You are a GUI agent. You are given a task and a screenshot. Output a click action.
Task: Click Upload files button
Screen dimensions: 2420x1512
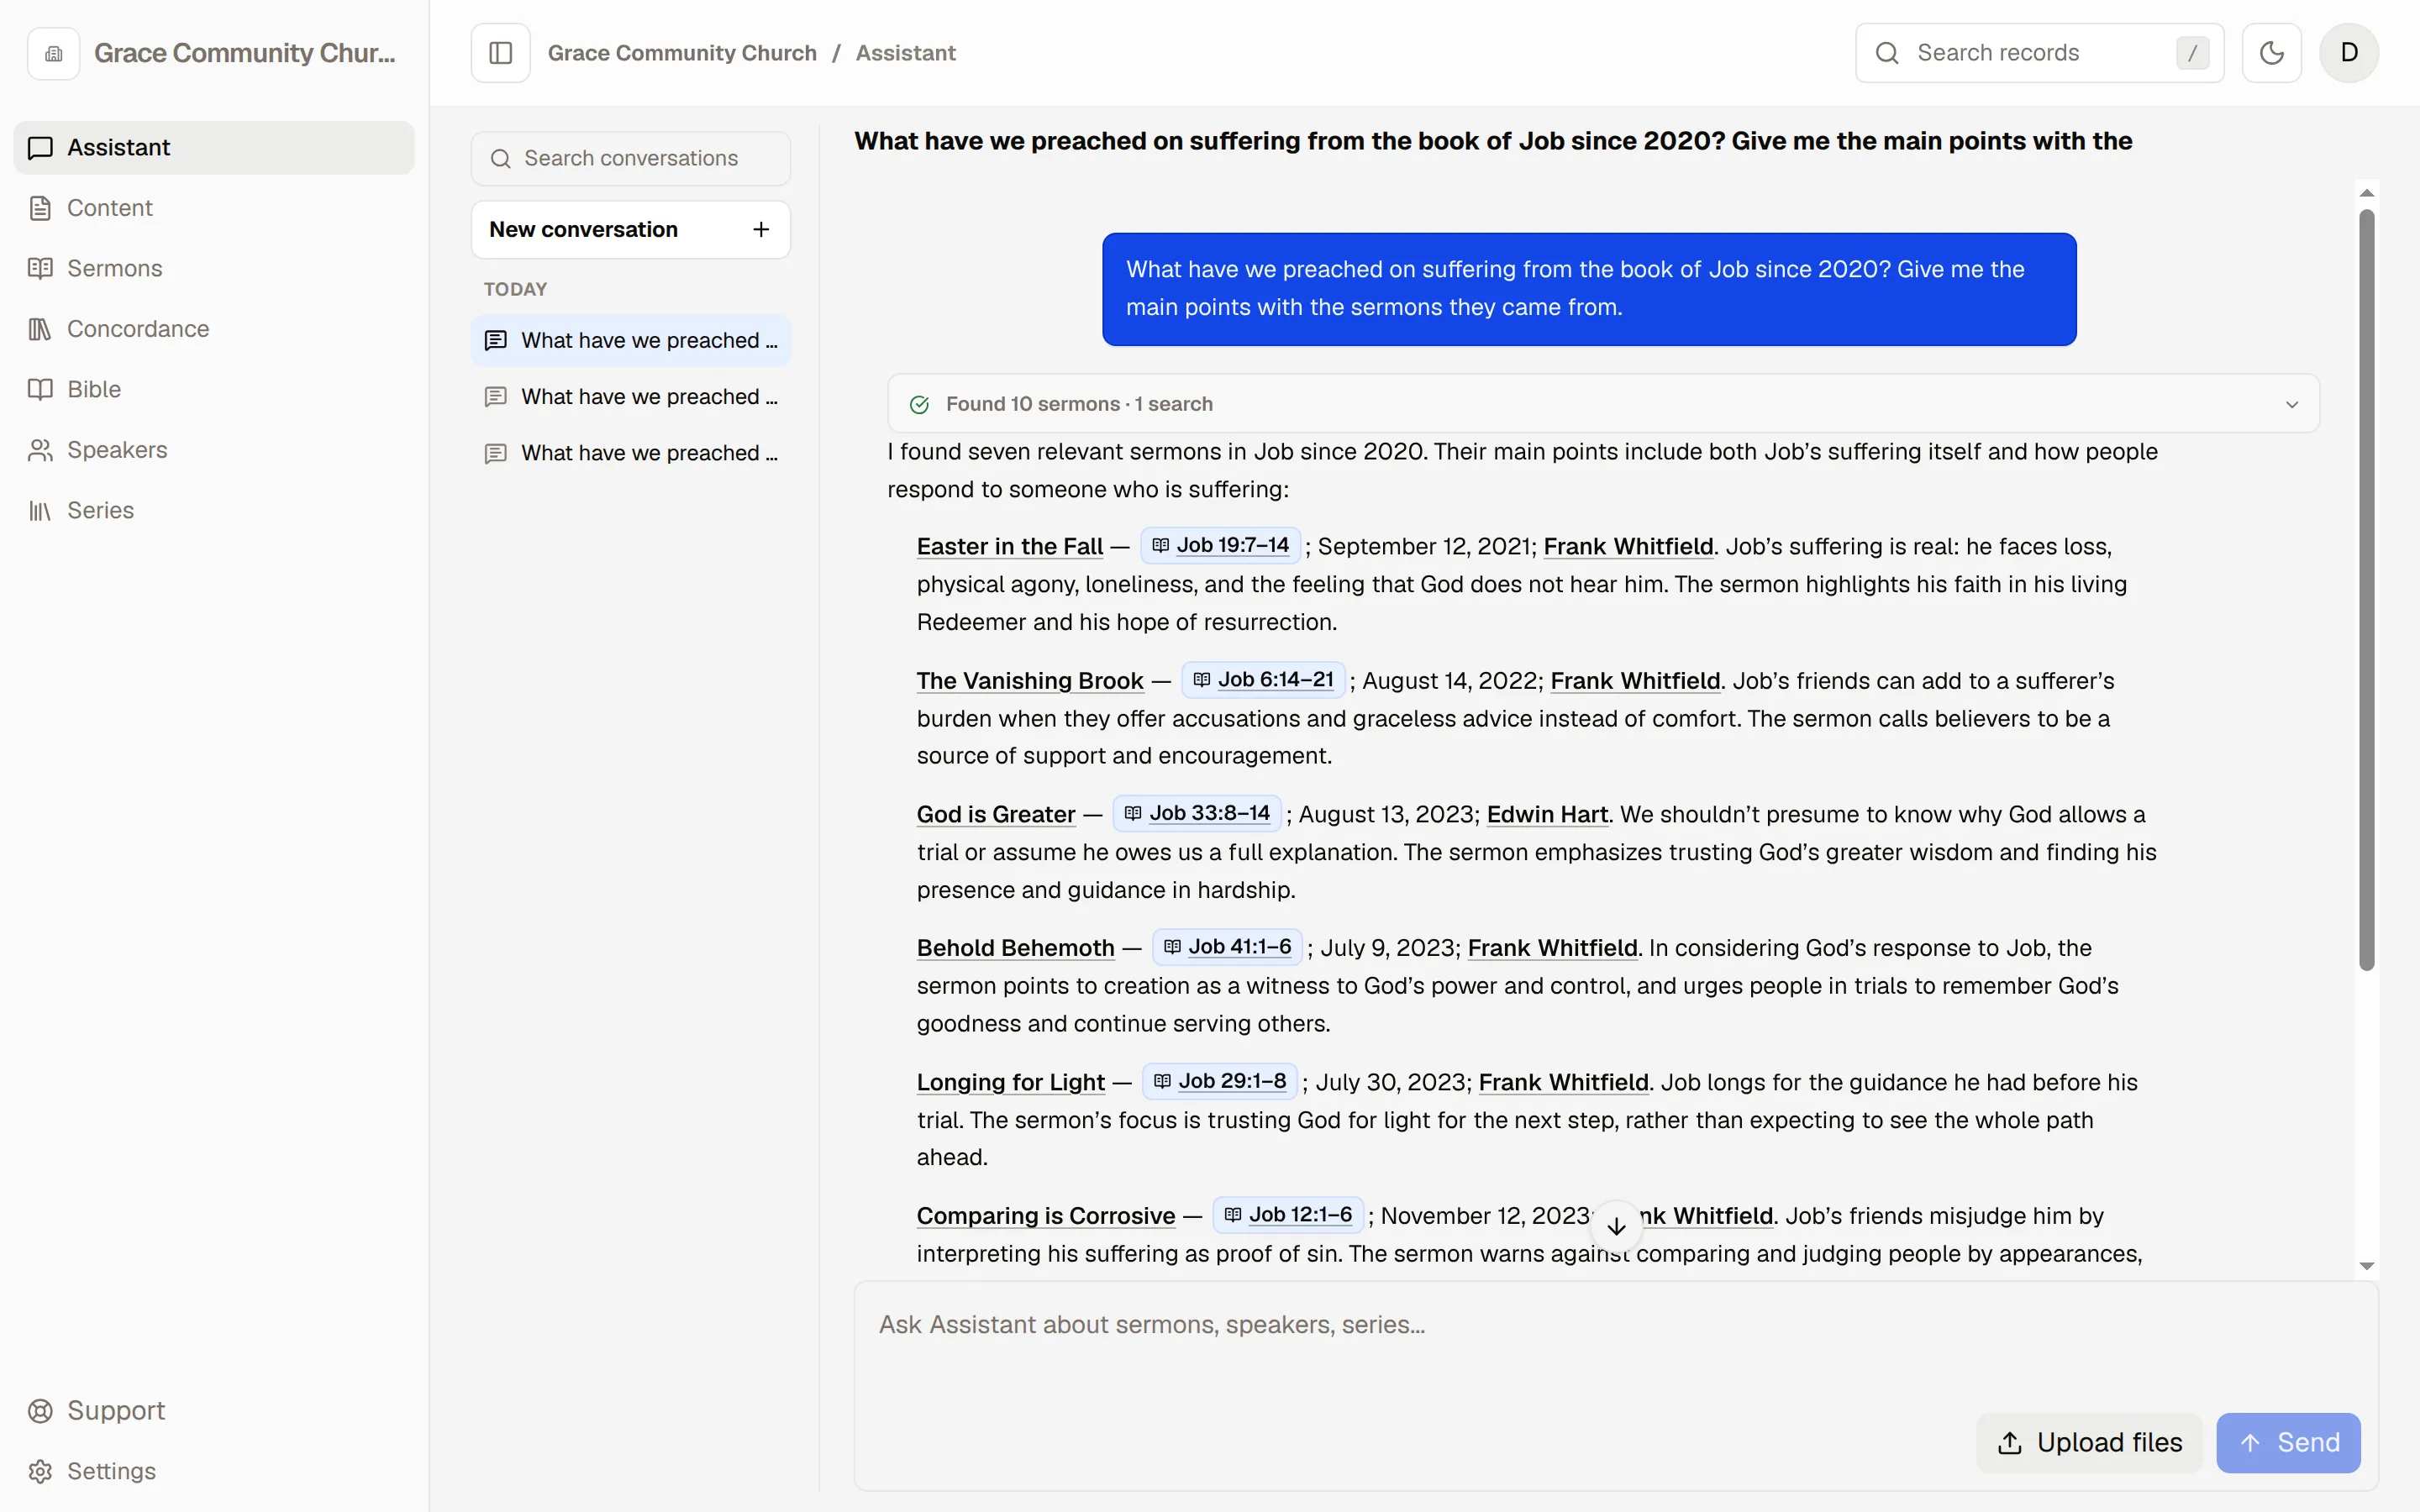pos(2089,1443)
